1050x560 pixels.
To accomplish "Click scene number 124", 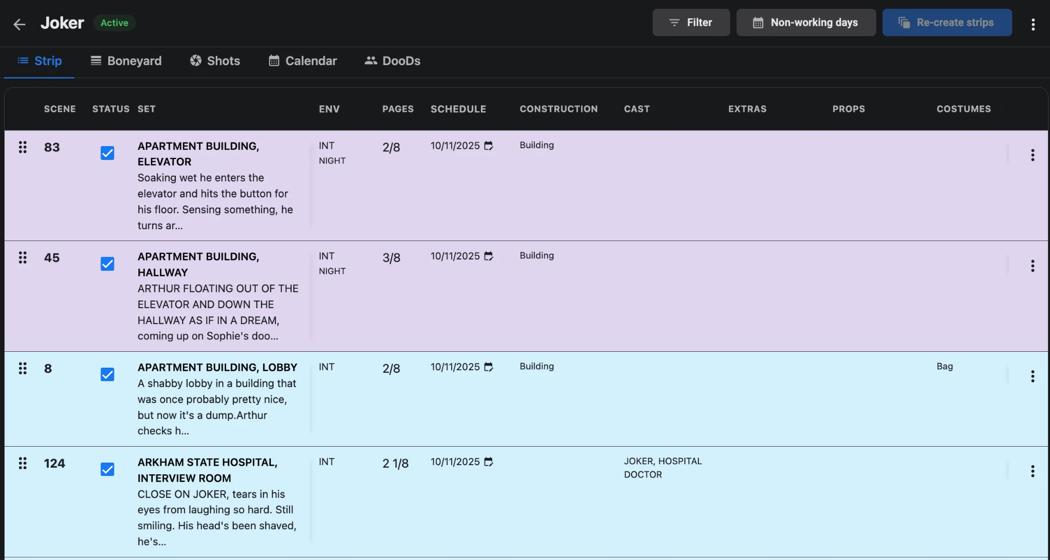I will tap(54, 464).
